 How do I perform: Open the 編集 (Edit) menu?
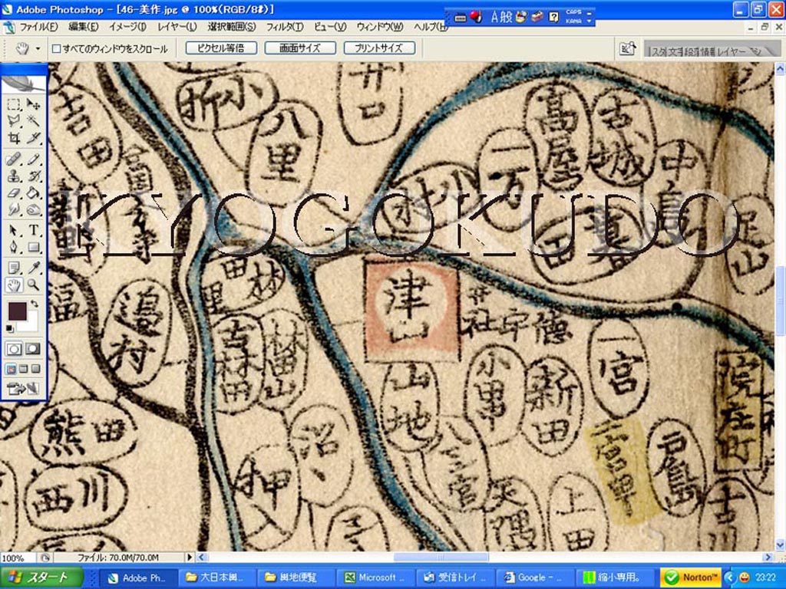click(83, 27)
